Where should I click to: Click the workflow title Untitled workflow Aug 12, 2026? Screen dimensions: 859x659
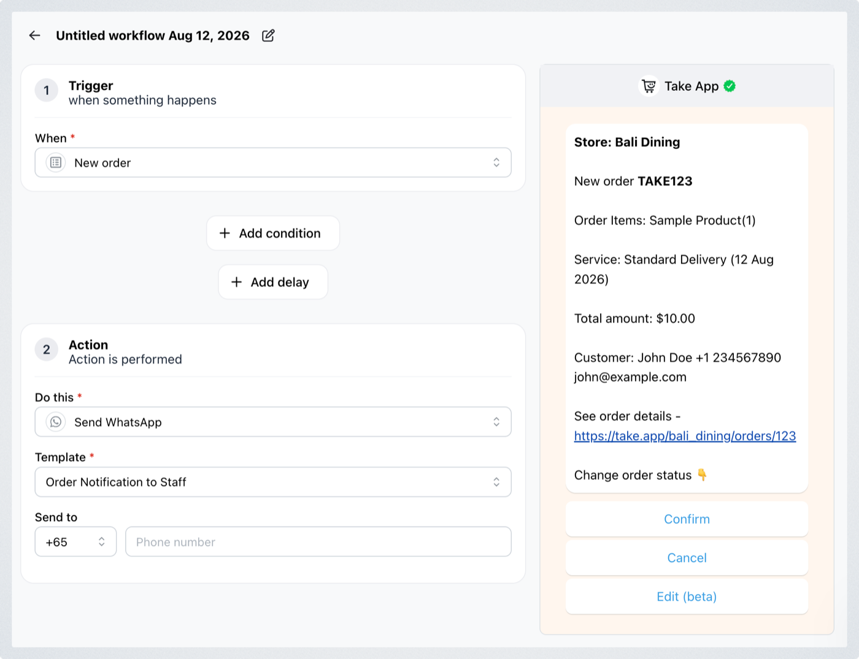point(153,36)
